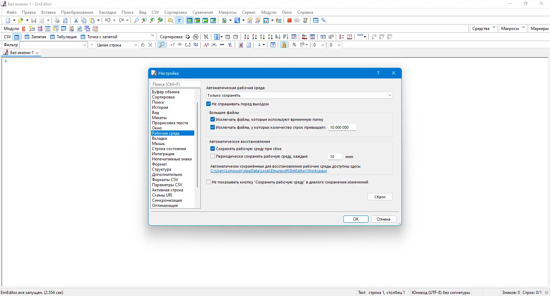Open the Сервис menu
The width and height of the screenshot is (550, 296).
(249, 12)
